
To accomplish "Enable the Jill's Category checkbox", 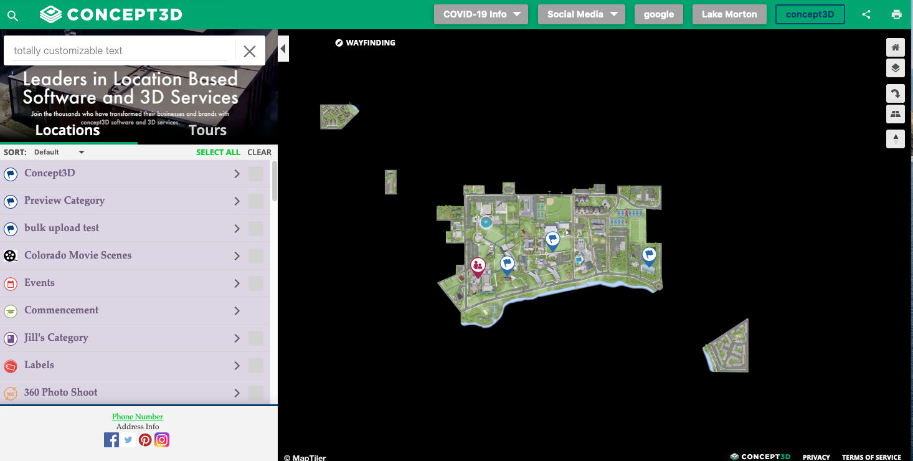I will [256, 338].
